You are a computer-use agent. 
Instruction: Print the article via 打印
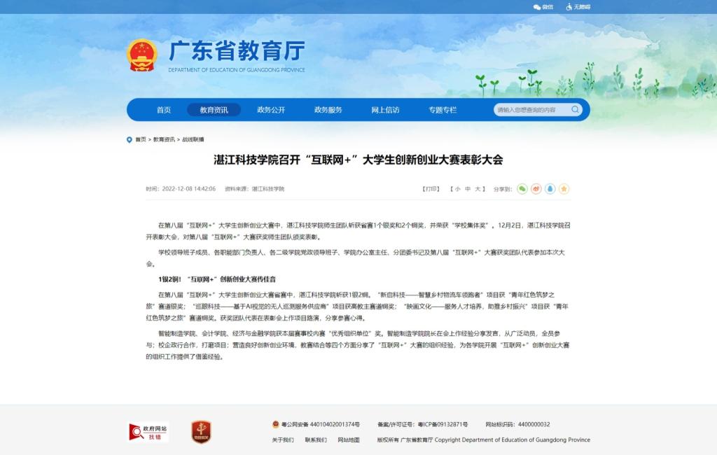[x=431, y=189]
